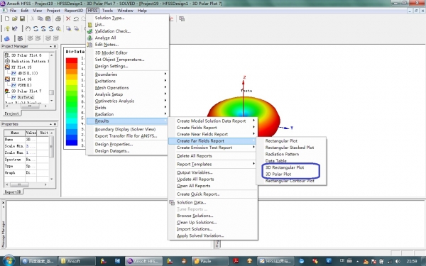Open the Paule folder taskbar button
The image size is (426, 266).
coord(210,261)
